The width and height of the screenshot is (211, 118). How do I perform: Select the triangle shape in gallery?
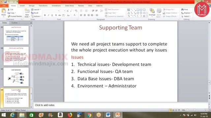tap(129, 13)
